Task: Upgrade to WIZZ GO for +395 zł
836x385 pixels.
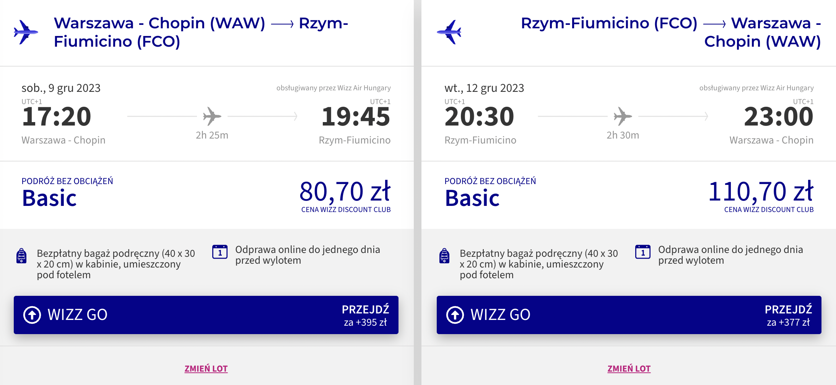Action: click(x=206, y=315)
